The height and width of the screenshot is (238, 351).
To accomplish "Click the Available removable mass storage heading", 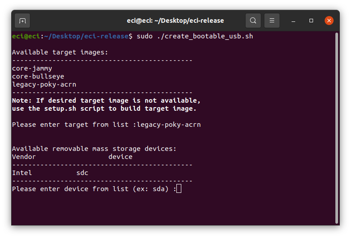I will click(x=94, y=149).
